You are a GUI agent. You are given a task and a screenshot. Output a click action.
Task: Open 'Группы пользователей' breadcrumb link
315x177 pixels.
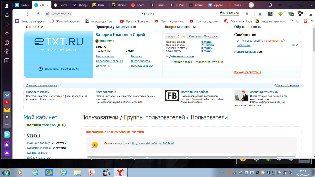tap(154, 117)
